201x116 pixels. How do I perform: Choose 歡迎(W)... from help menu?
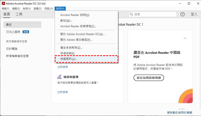click(x=86, y=21)
